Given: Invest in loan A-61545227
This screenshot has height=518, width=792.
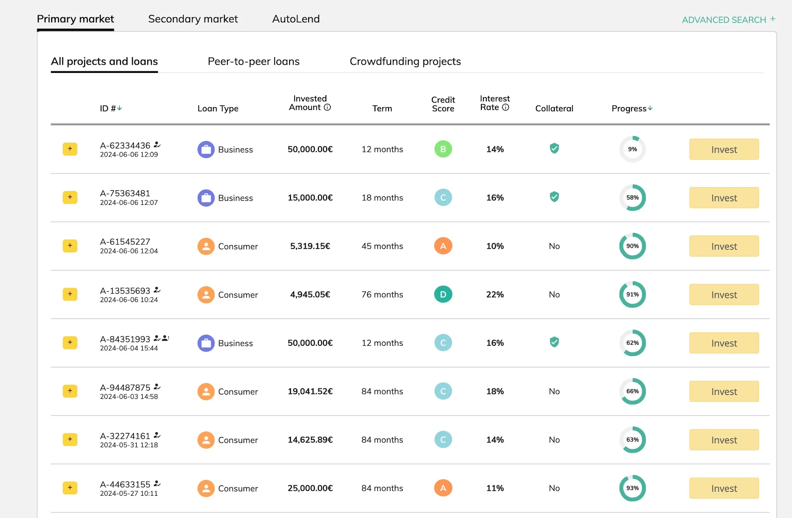Looking at the screenshot, I should 724,246.
